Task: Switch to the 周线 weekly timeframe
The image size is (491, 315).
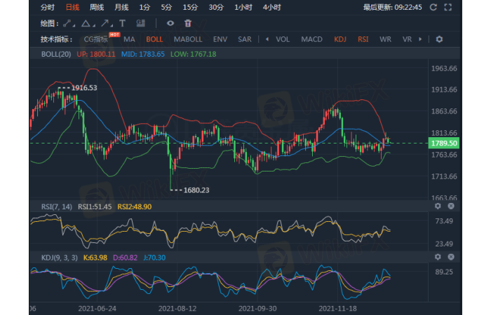Action: click(x=97, y=7)
